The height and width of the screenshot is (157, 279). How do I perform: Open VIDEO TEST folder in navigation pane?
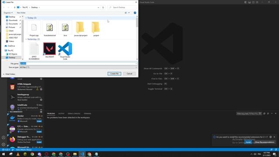point(13,38)
